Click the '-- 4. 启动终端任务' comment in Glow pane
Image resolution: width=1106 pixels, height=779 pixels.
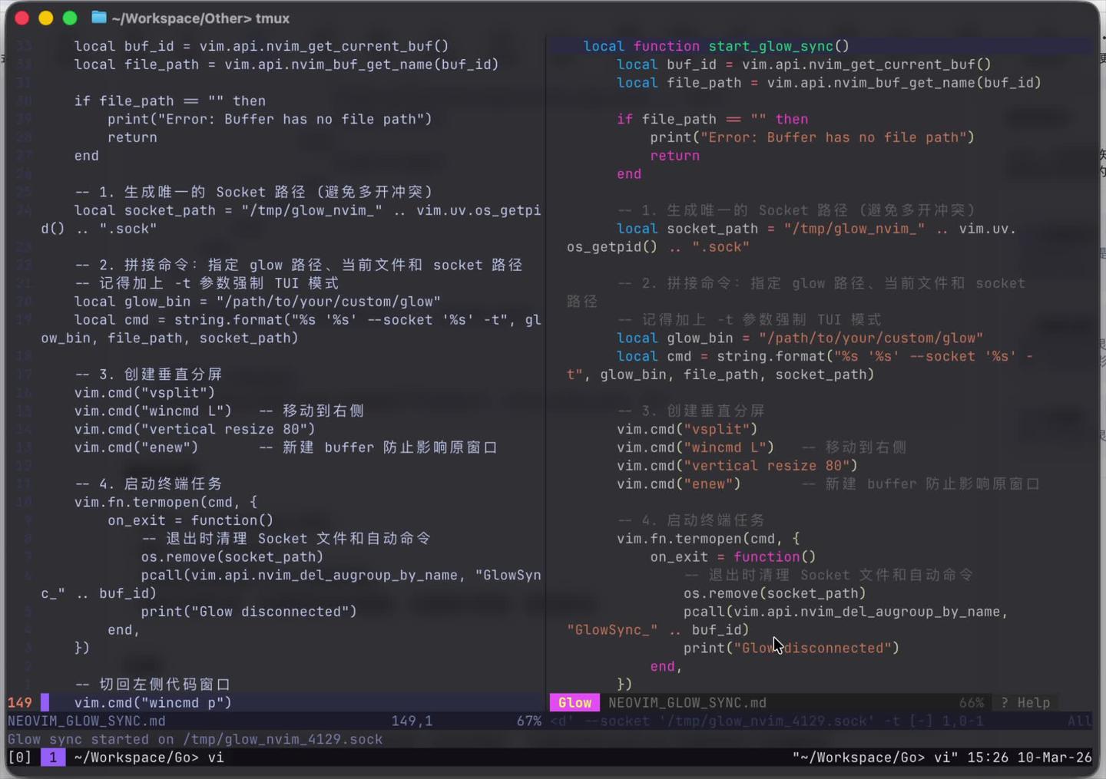691,520
